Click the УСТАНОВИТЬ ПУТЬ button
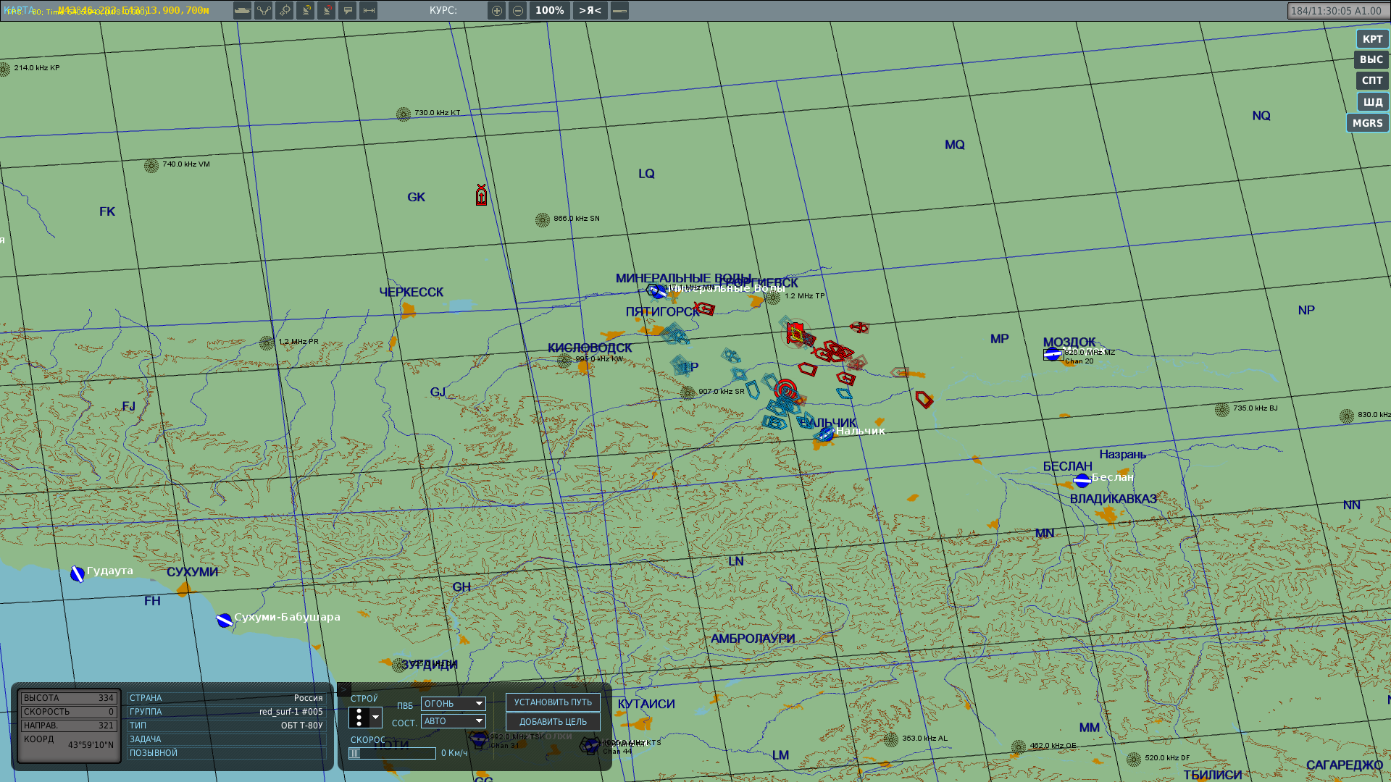Screen dimensions: 1391x782 553,702
